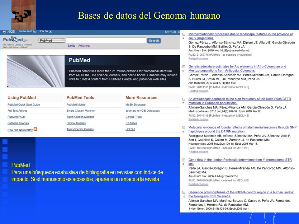Open E-Utilities link

point(131,123)
